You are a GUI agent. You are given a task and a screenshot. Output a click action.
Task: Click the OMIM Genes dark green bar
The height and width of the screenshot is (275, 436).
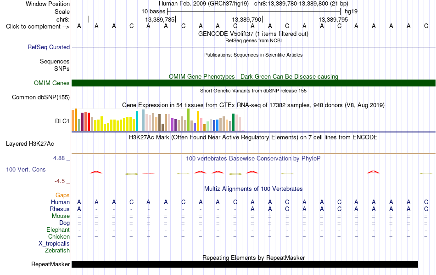tap(253, 83)
